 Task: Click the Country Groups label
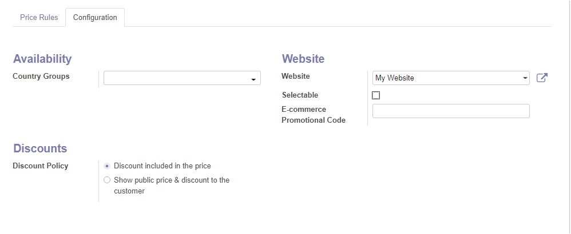pyautogui.click(x=41, y=76)
